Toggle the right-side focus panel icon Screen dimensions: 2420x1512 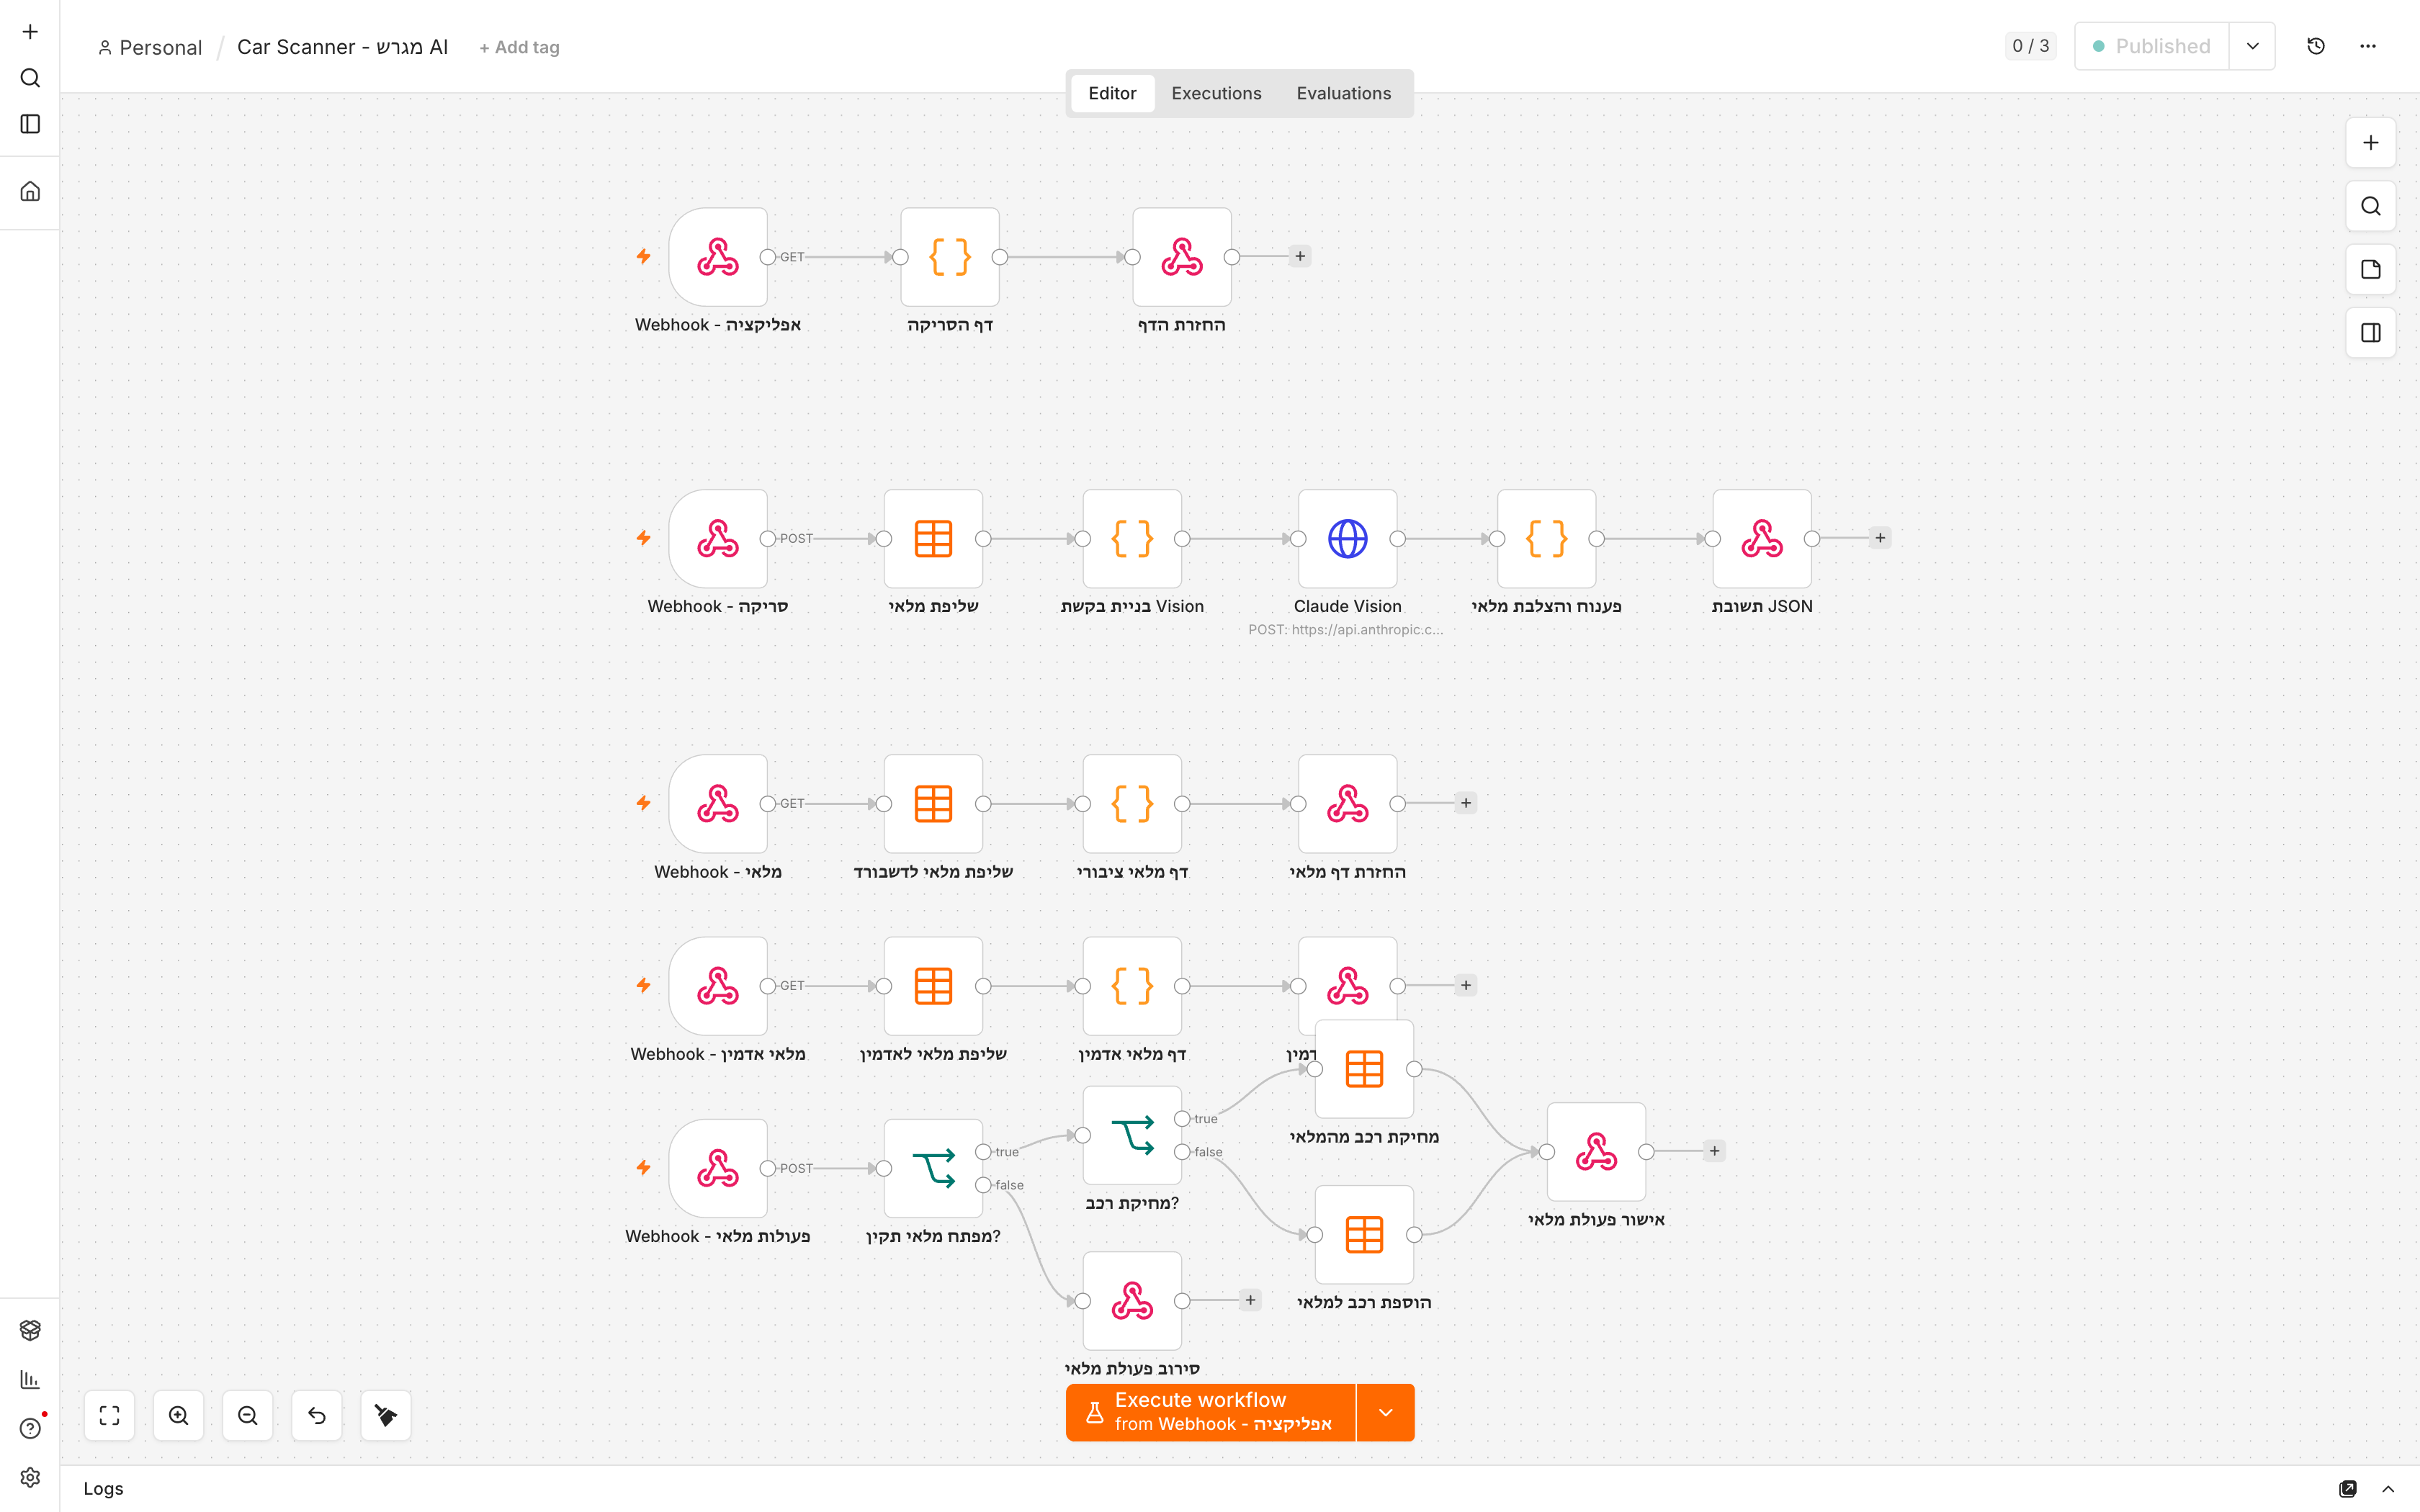2371,332
